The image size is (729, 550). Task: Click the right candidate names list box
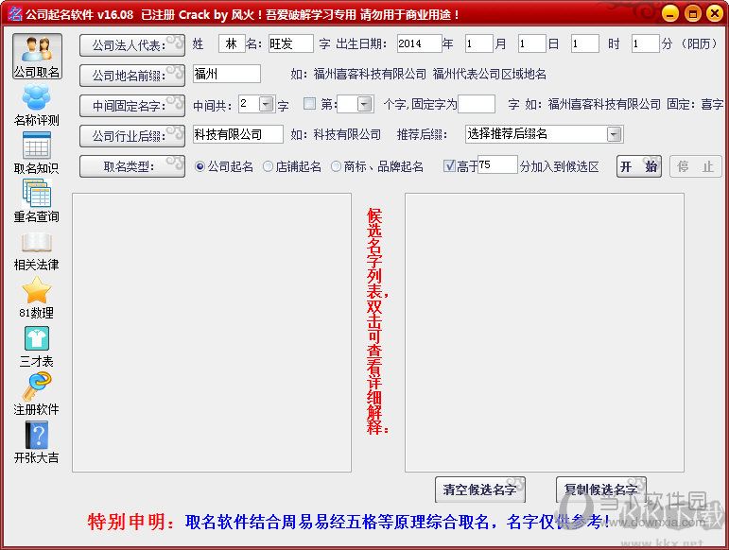(545, 333)
